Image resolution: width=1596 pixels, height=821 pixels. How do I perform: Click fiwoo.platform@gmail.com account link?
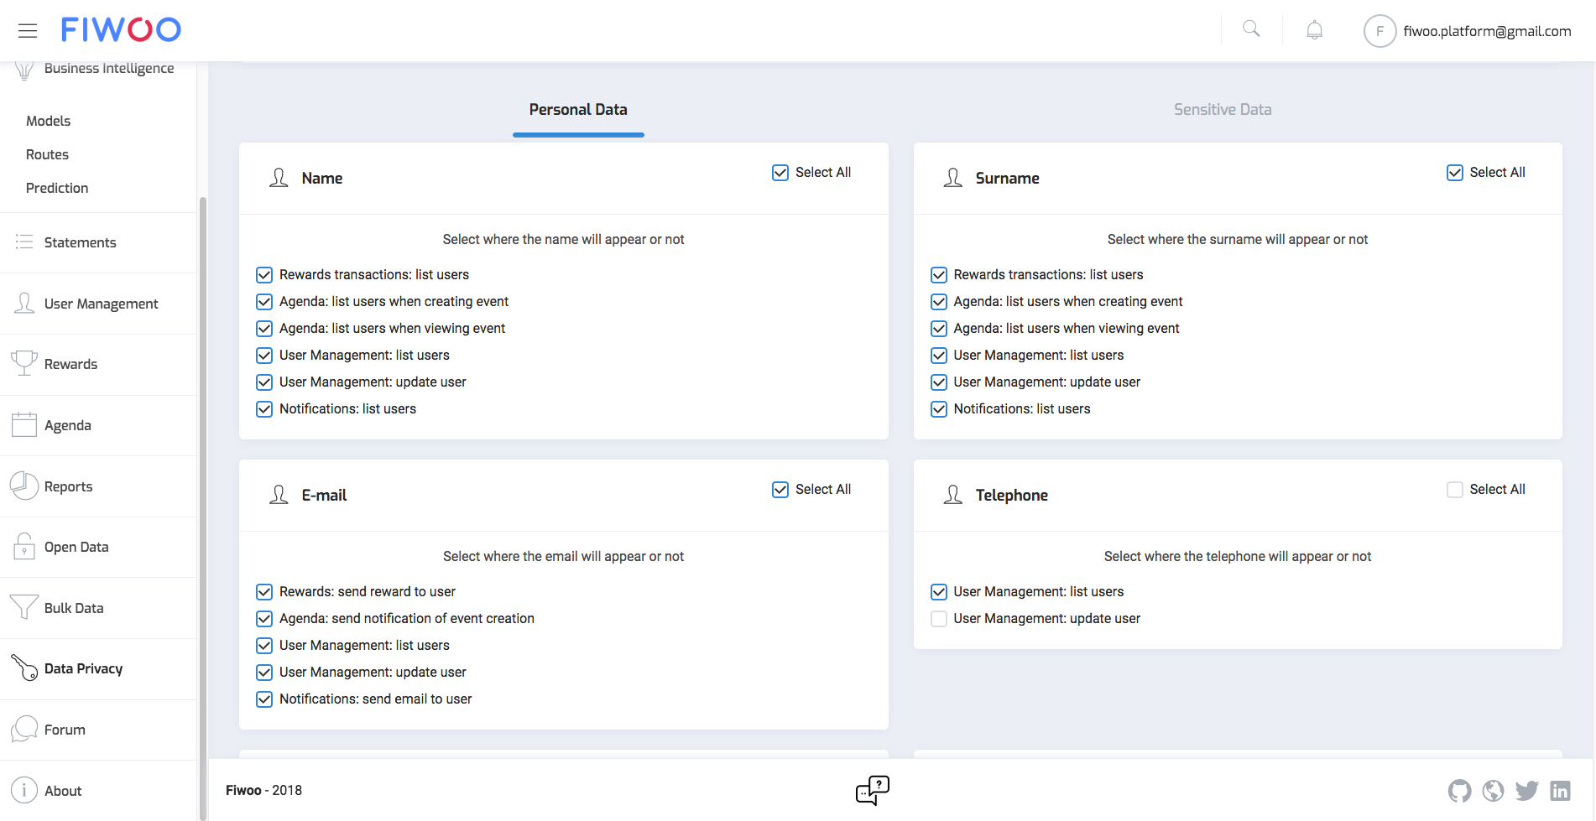pos(1487,31)
